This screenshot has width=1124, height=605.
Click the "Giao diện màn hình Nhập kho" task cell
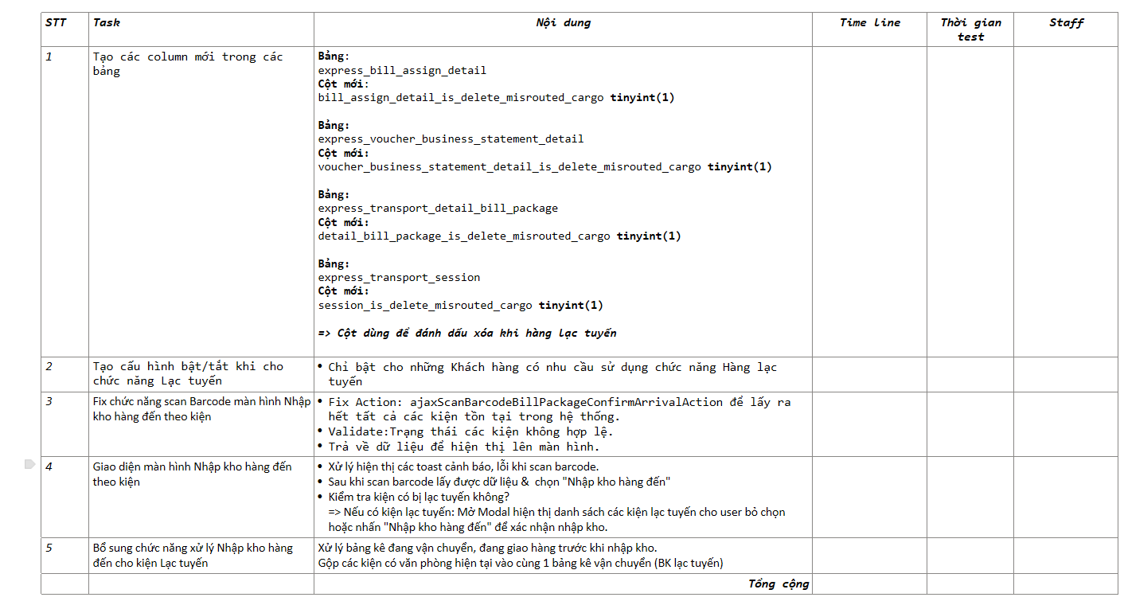[x=192, y=474]
